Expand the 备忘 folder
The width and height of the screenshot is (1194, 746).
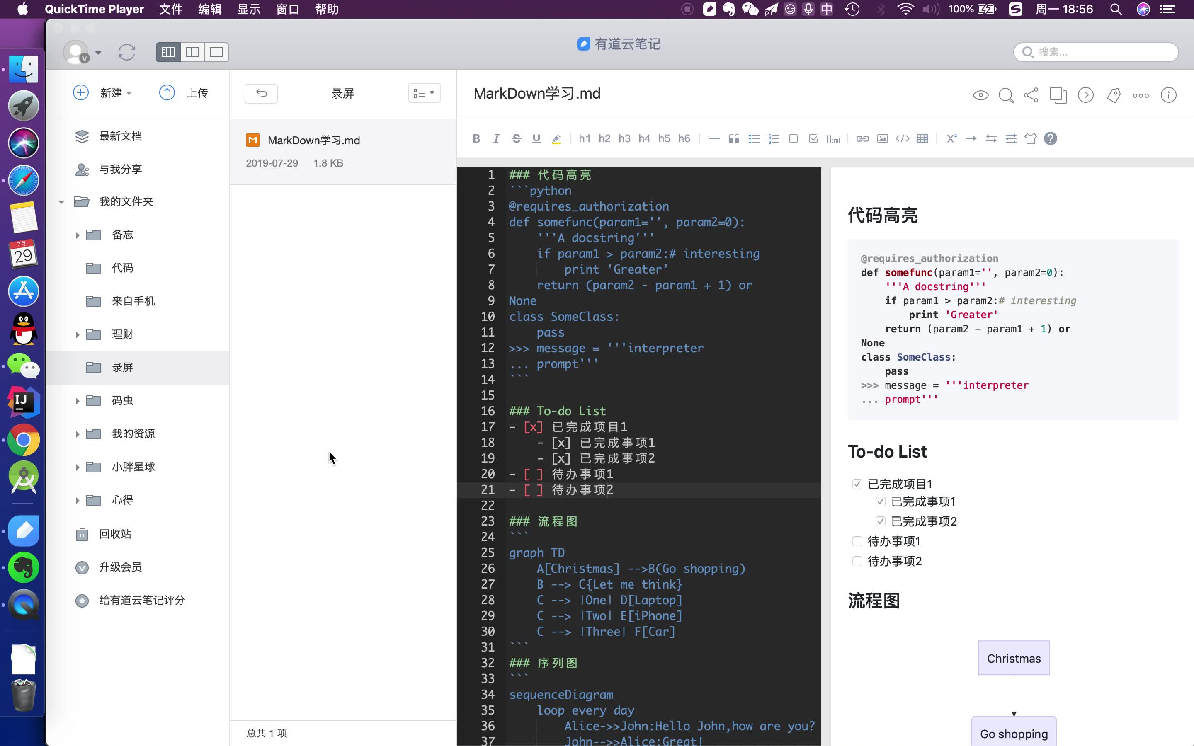(78, 235)
